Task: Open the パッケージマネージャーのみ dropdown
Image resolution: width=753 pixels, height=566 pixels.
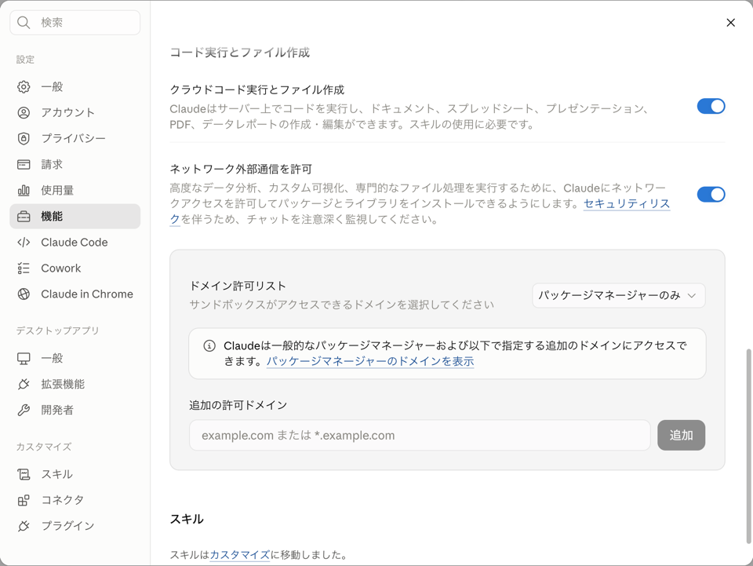Action: (619, 295)
